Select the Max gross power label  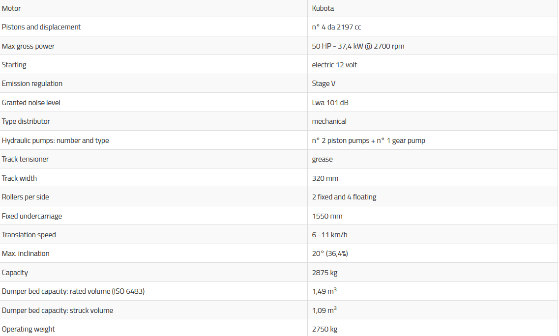click(28, 46)
